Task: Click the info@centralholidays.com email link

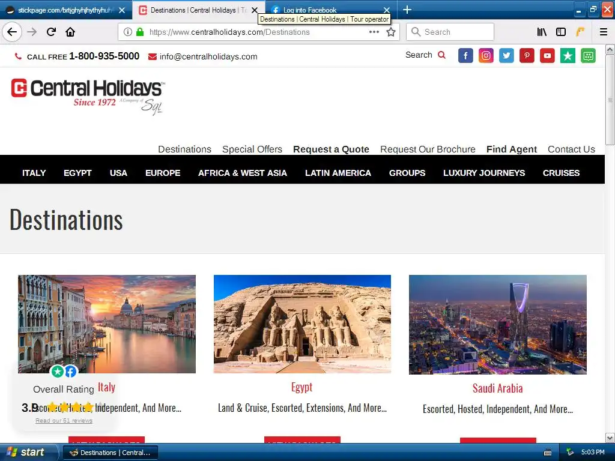Action: click(208, 56)
